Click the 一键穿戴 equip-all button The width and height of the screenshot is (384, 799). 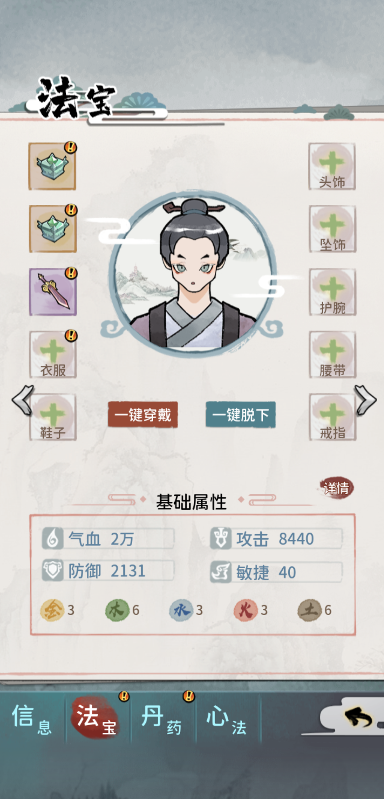pos(143,415)
